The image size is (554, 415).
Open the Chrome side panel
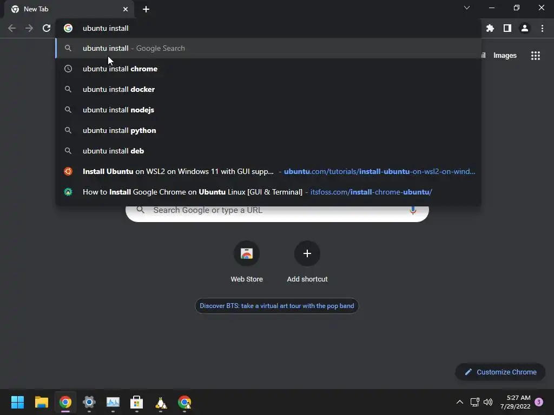click(x=507, y=28)
